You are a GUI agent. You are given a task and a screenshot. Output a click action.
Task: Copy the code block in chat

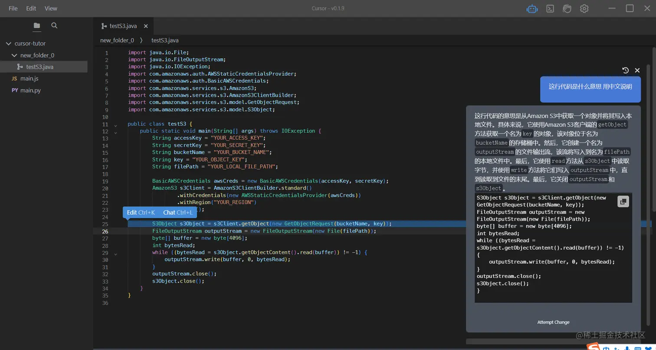tap(623, 201)
